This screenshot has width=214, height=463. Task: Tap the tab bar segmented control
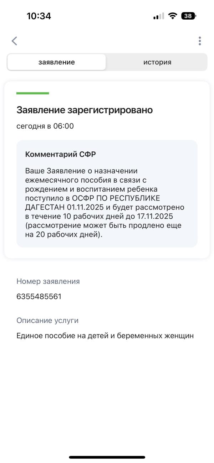click(x=107, y=62)
